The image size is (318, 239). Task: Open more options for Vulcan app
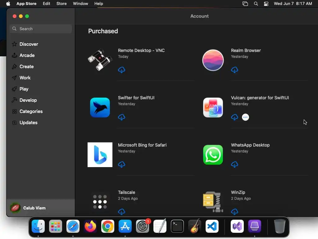[x=245, y=117]
